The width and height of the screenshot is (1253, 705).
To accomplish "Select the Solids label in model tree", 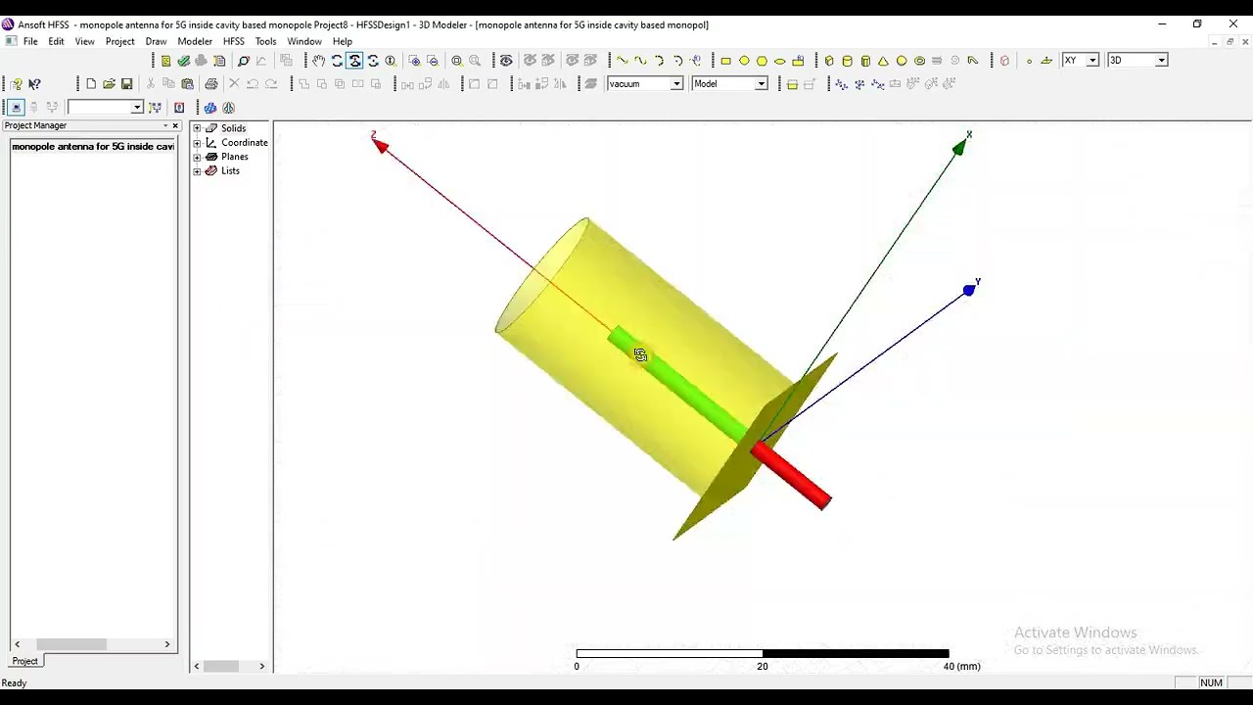I will point(233,128).
